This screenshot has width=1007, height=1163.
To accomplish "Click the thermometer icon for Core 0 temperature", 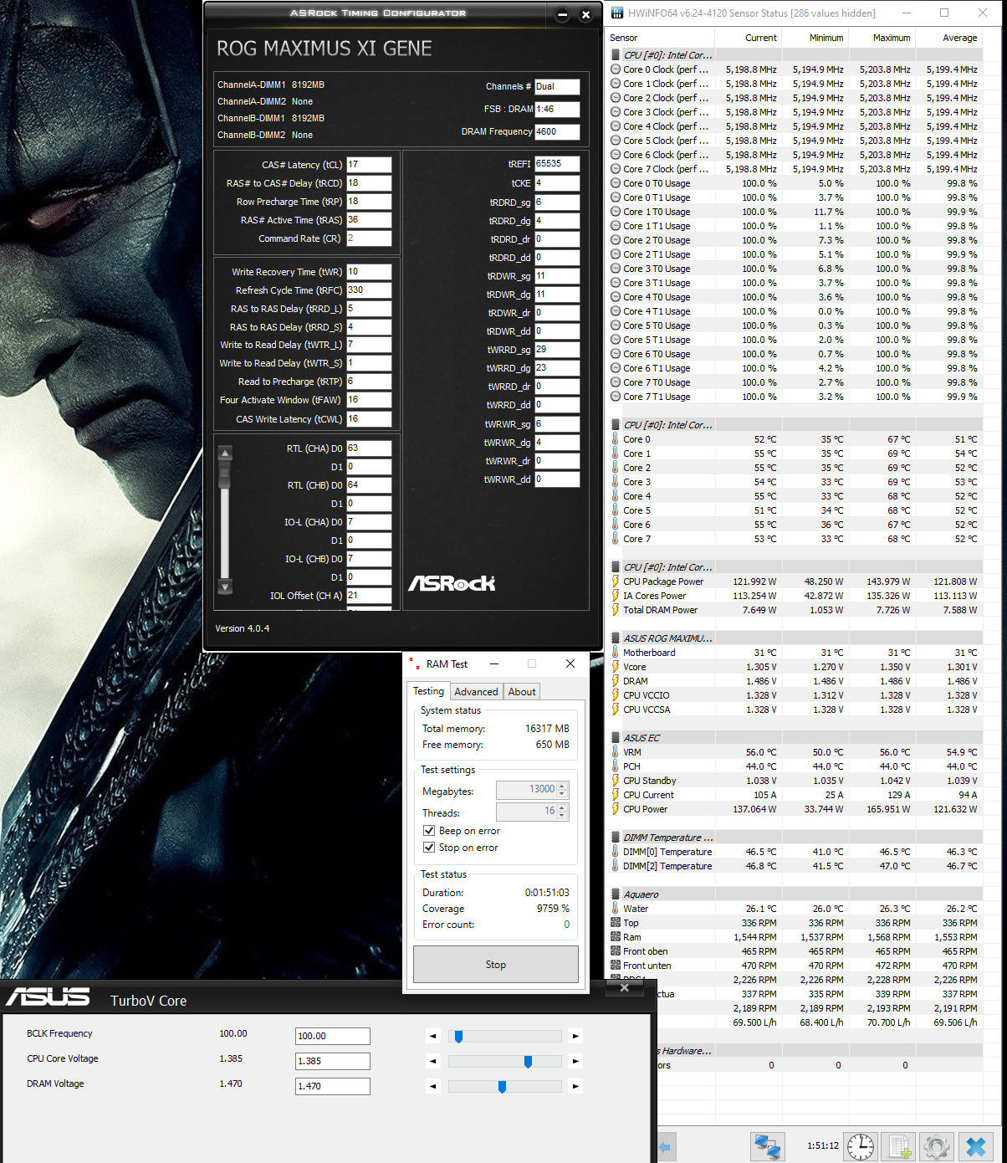I will tap(616, 439).
